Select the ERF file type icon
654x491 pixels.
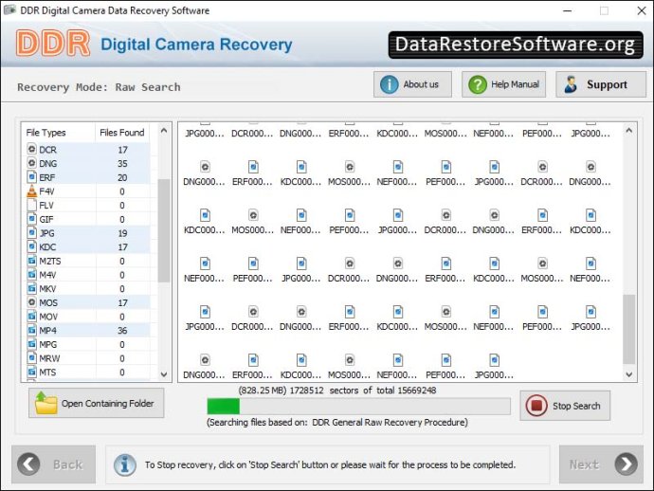pos(31,177)
